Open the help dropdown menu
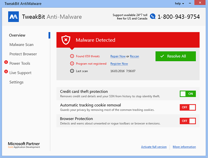Screen dimensions: 208x158 (x=179, y=4)
